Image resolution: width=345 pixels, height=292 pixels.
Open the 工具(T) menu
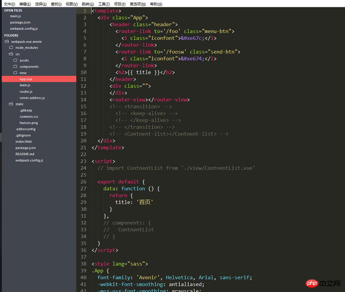click(x=104, y=4)
